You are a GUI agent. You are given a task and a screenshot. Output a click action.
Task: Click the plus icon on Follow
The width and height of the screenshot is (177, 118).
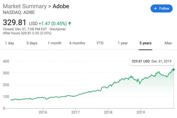pyautogui.click(x=155, y=9)
